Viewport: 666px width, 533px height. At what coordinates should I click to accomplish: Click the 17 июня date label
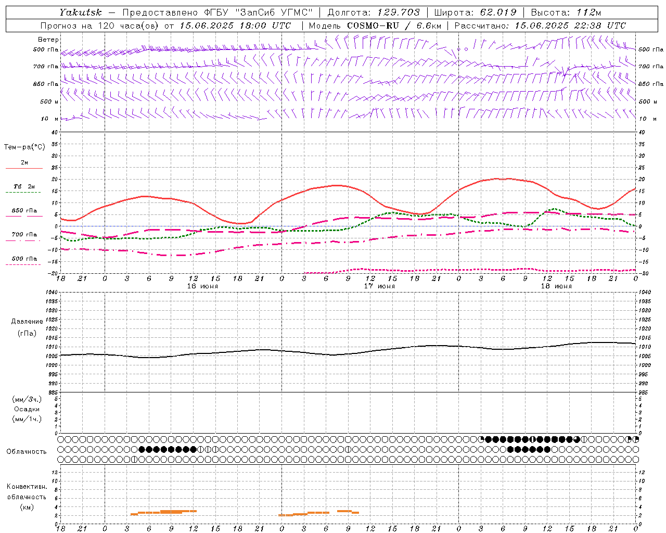click(379, 286)
